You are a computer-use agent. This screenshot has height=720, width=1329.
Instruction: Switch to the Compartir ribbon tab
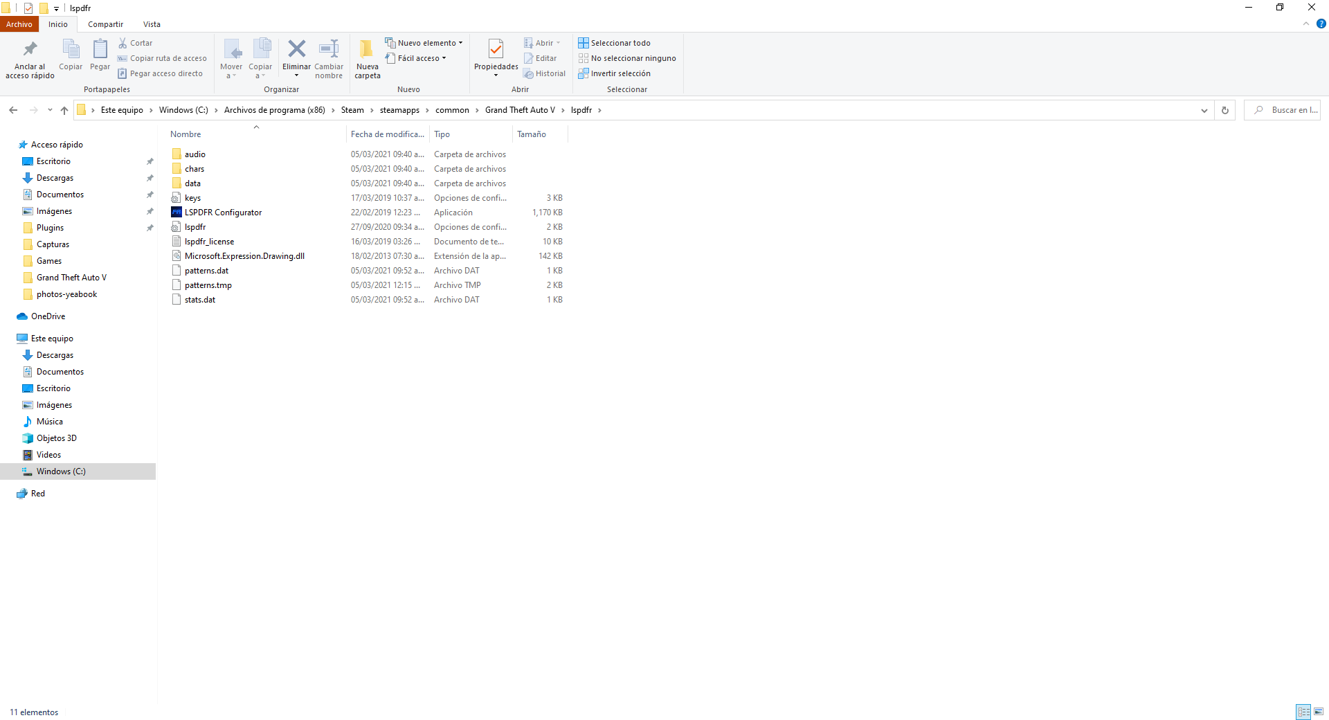tap(105, 24)
